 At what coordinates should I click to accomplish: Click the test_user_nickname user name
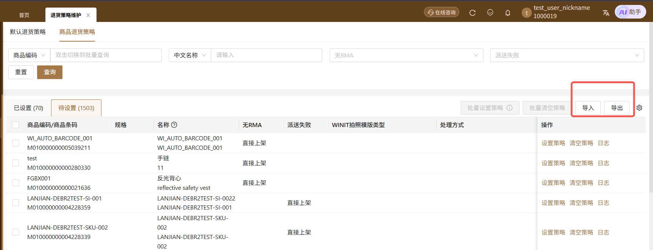tap(562, 8)
